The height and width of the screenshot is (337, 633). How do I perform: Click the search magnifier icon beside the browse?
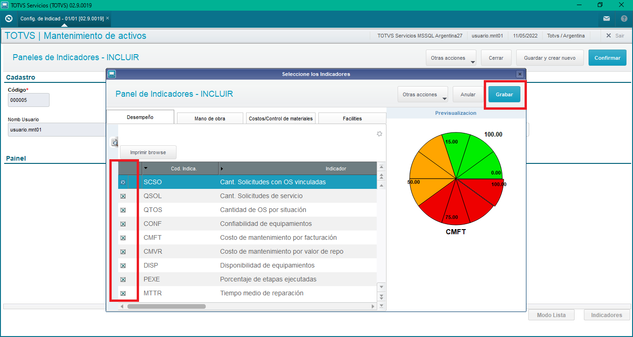114,143
